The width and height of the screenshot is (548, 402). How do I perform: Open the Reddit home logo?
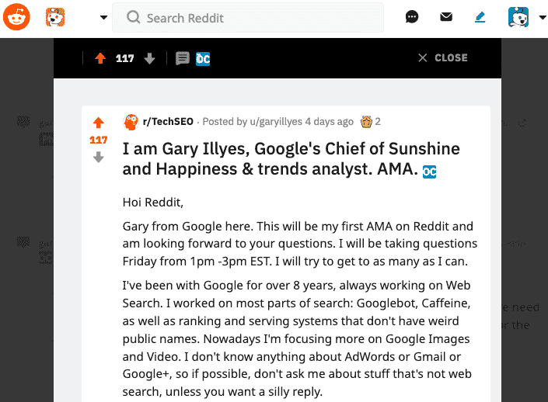[x=16, y=17]
